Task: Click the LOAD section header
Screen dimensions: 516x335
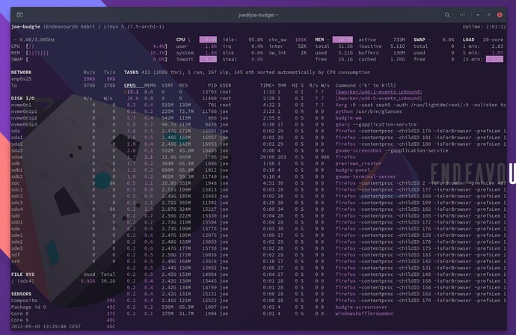Action: [468, 40]
